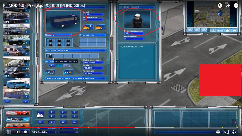Seek on the red video progress bar
The image size is (242, 136).
(69, 127)
